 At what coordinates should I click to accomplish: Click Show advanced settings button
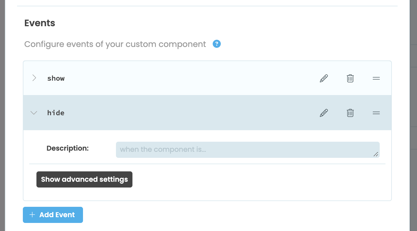(x=84, y=179)
